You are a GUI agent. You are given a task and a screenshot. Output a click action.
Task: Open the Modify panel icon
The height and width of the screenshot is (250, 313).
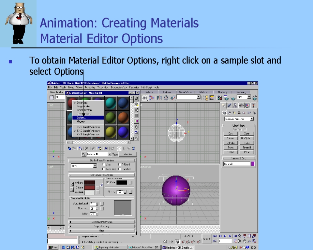[x=230, y=105]
